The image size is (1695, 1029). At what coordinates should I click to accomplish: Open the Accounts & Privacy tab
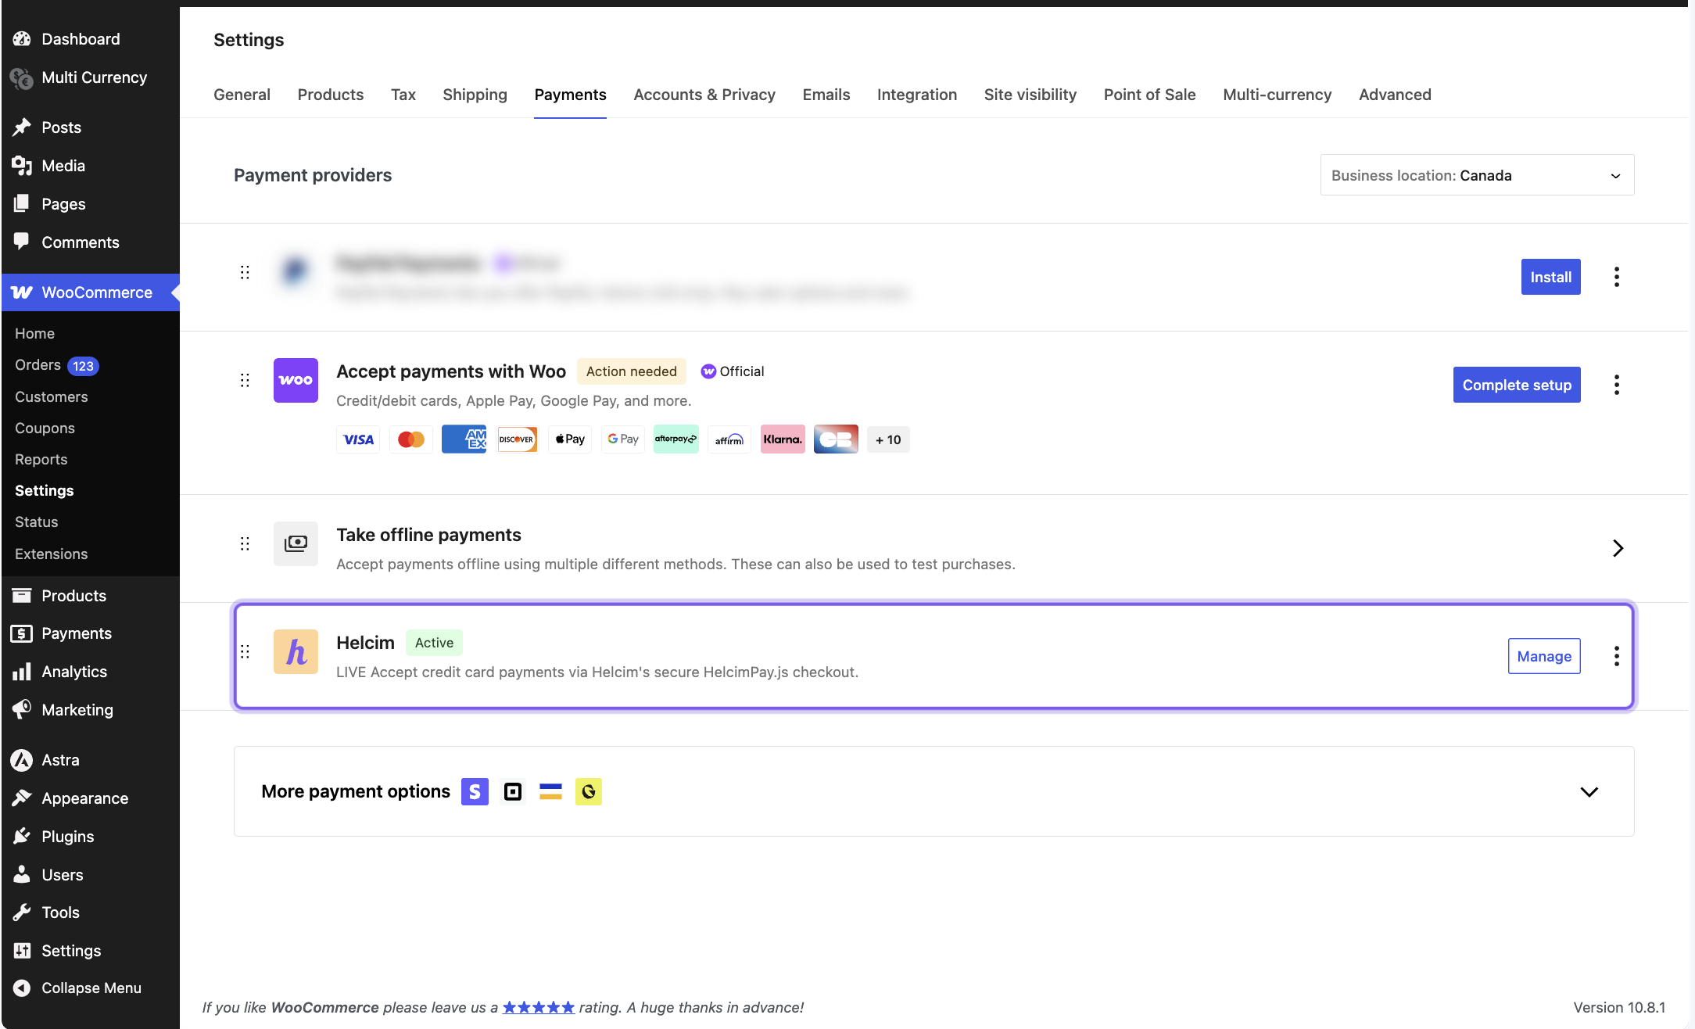click(x=704, y=95)
